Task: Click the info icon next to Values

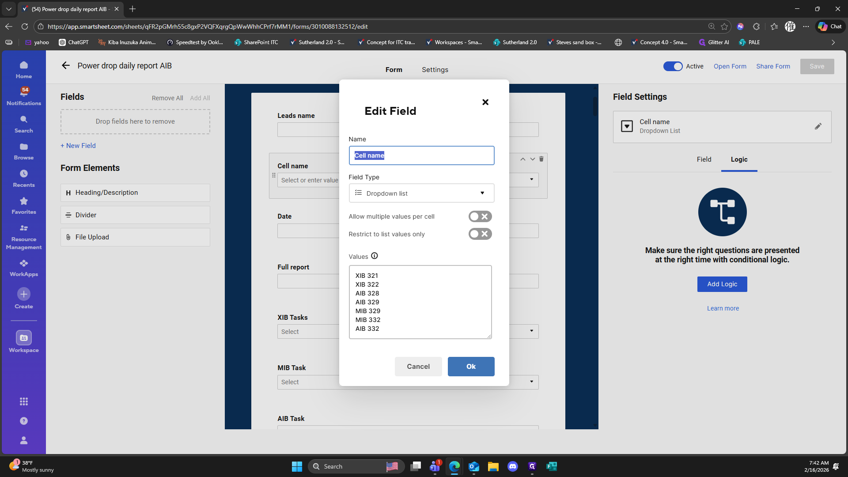Action: click(375, 256)
